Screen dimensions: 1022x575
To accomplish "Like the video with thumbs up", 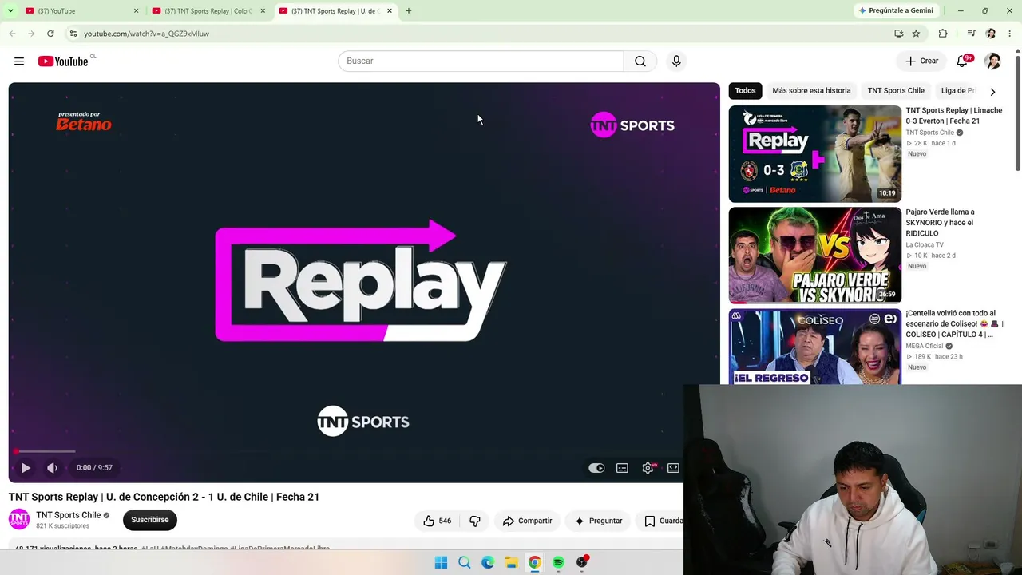I will [x=437, y=521].
